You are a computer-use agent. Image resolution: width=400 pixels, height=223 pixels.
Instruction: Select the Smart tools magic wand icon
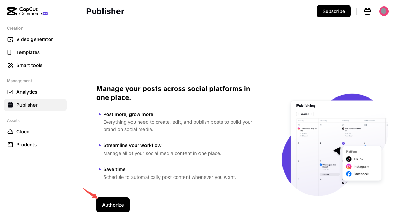coord(10,65)
